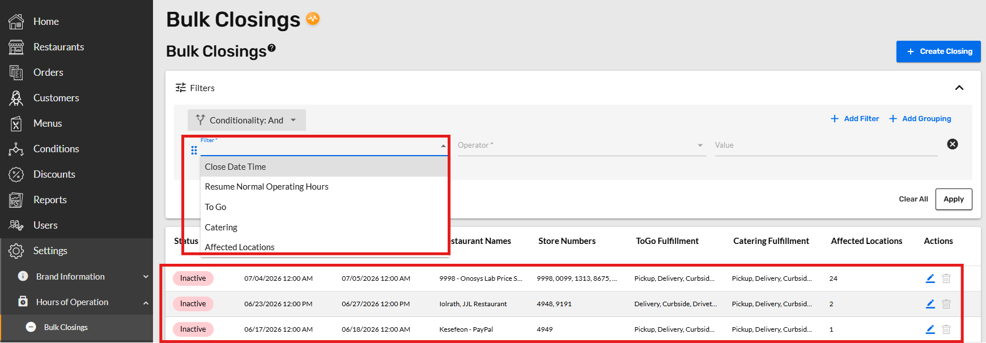This screenshot has width=986, height=343.
Task: Click the ToGo Fulfillment column header
Action: (x=667, y=241)
